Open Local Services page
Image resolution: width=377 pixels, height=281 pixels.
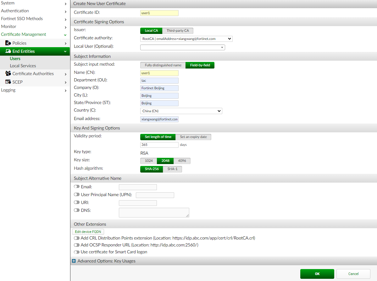coord(23,66)
